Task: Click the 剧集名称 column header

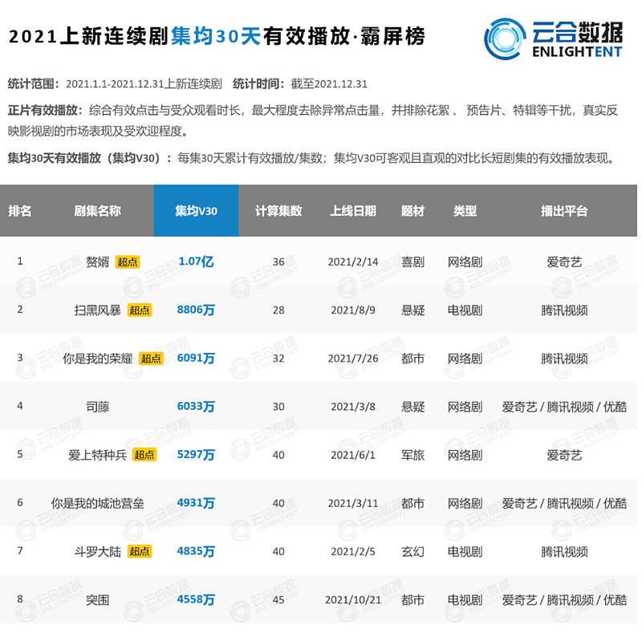Action: click(97, 211)
